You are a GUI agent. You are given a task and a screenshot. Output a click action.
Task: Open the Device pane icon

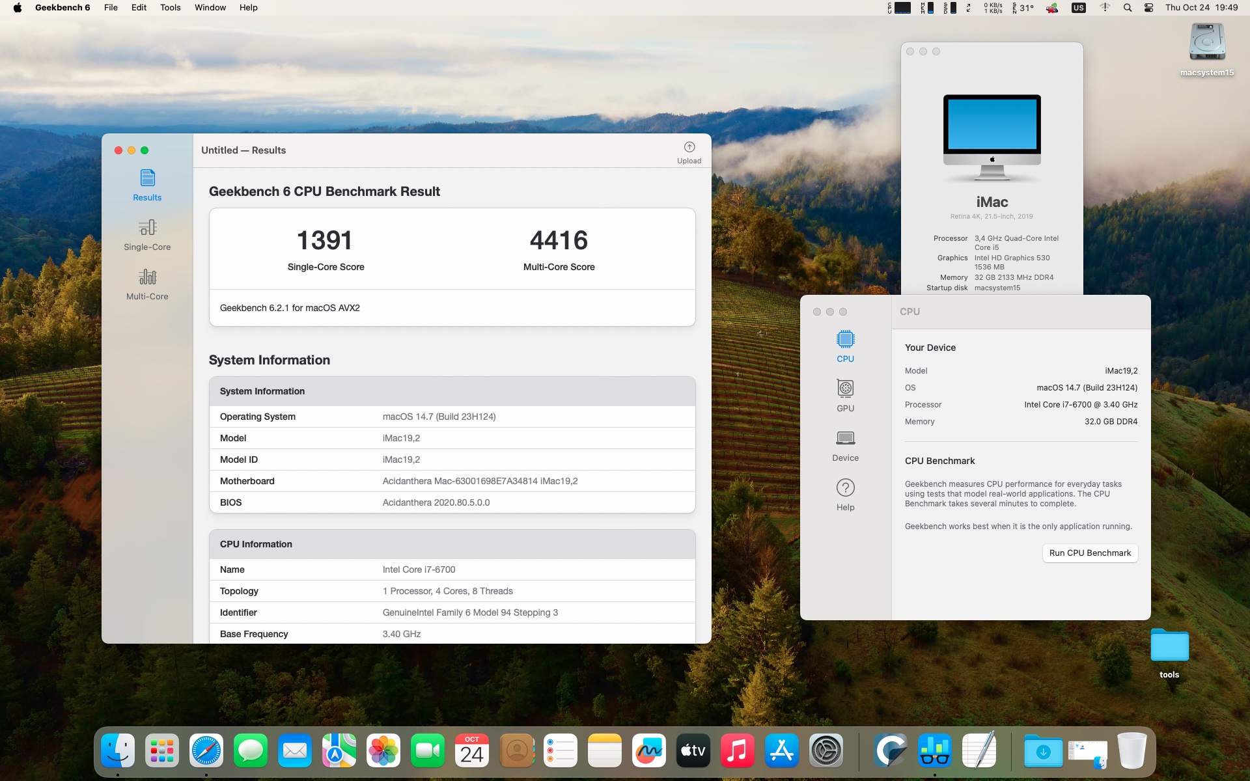coord(845,445)
